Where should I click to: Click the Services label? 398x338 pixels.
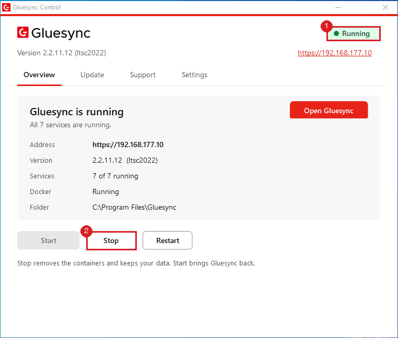42,176
